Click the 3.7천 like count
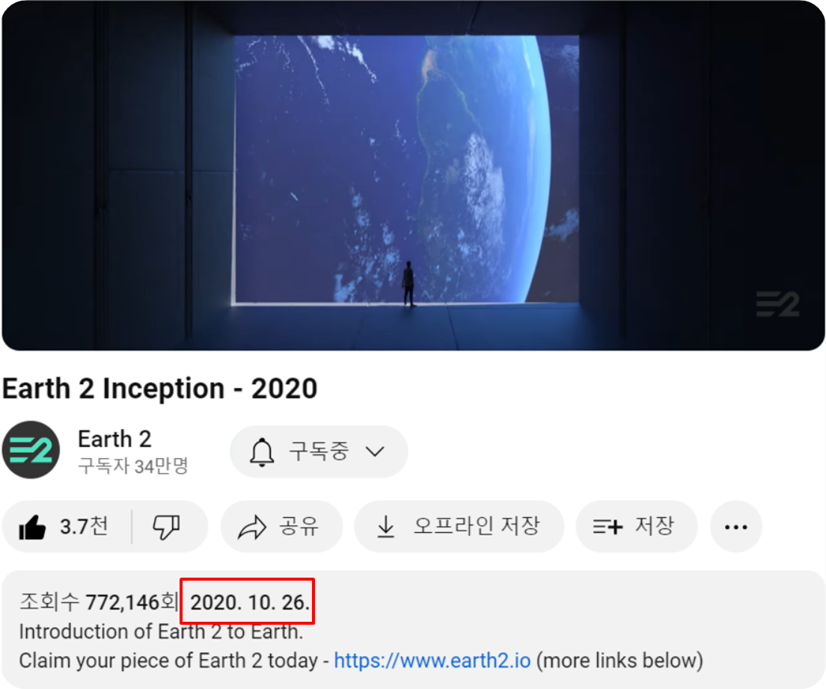Screen dimensions: 826x689 (85, 526)
